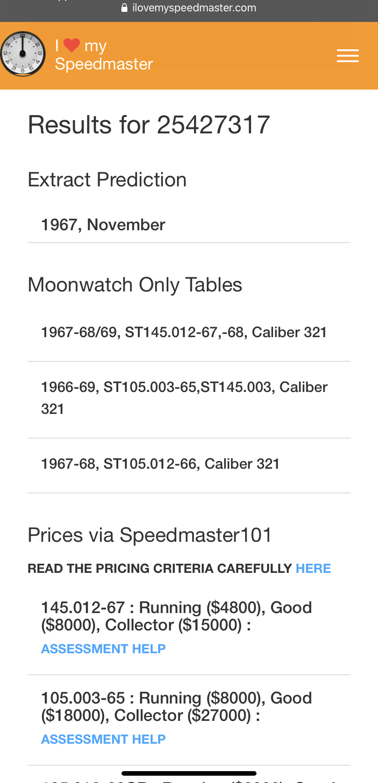Tap the black home indicator bar
Image resolution: width=378 pixels, height=783 pixels.
(189, 773)
